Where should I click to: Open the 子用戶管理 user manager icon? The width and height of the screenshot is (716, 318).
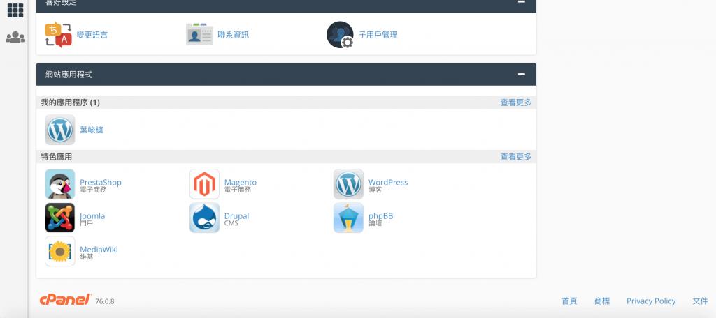(340, 34)
